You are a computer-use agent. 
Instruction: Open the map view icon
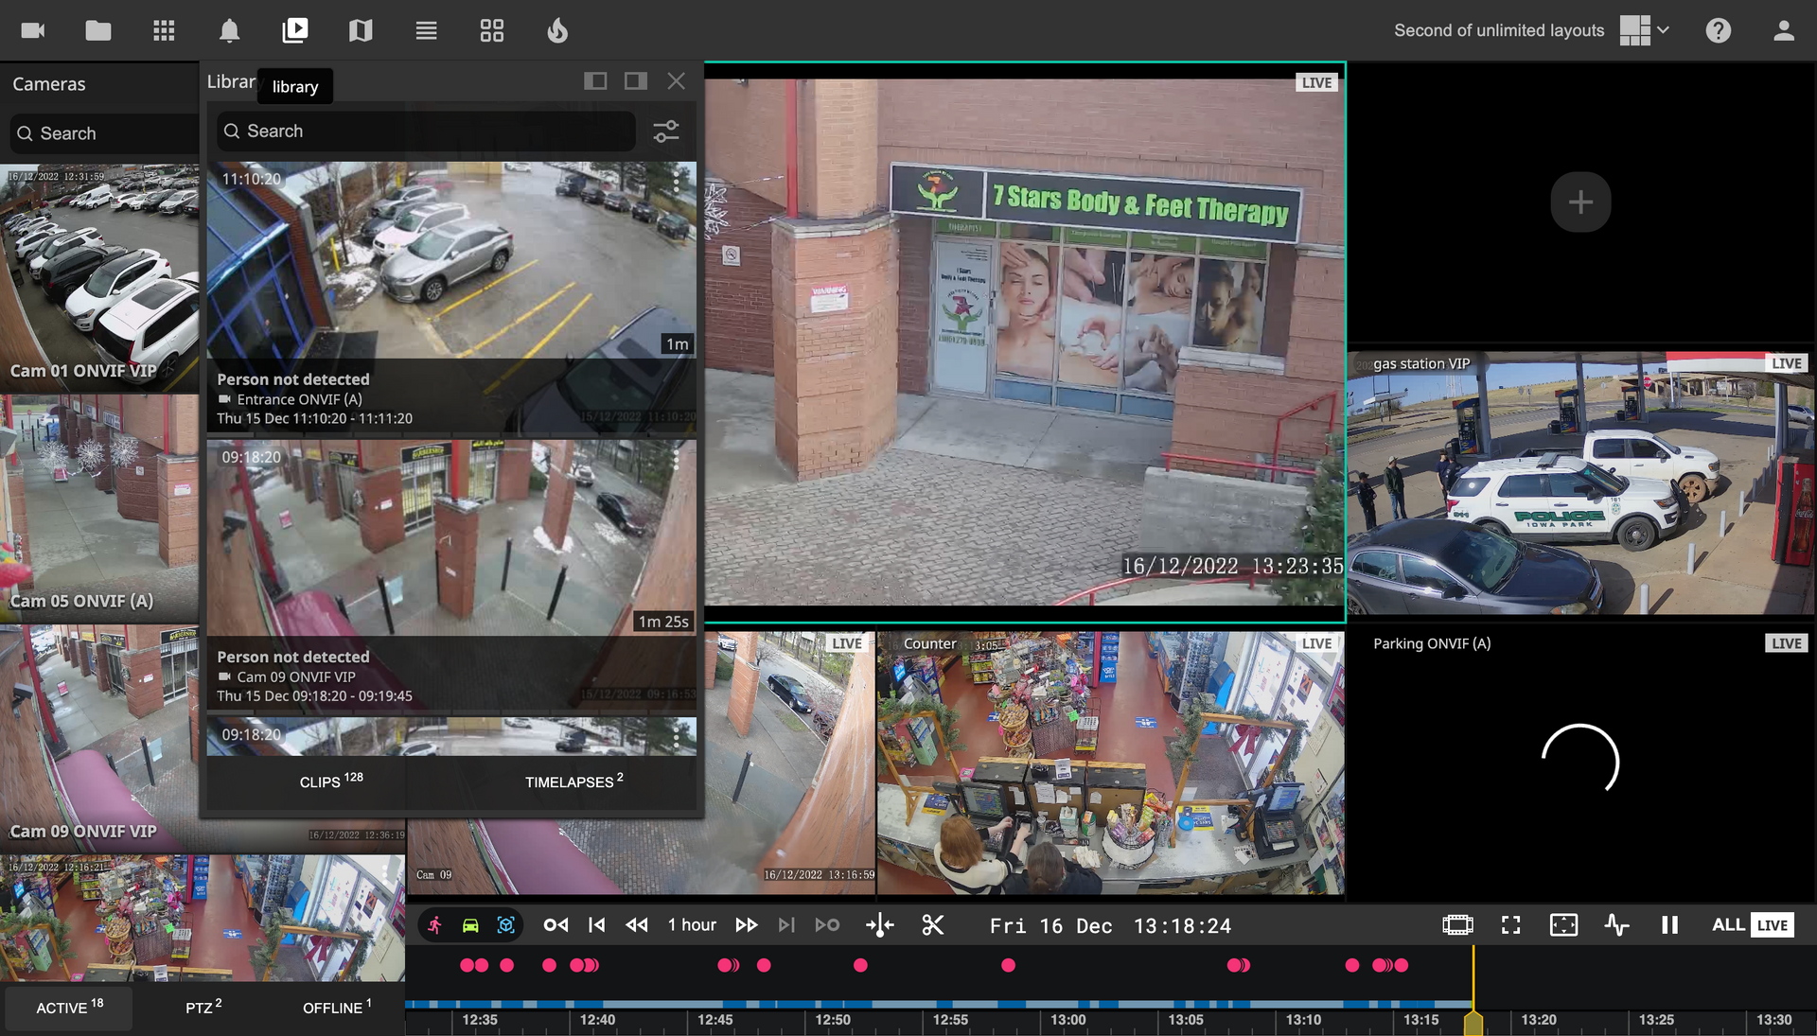click(361, 30)
